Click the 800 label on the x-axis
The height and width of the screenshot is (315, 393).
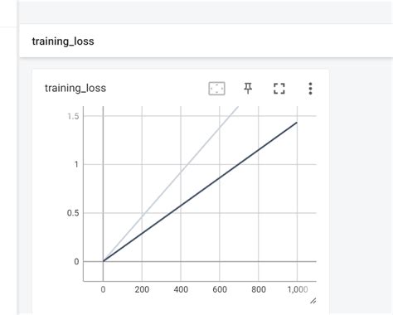tap(259, 289)
